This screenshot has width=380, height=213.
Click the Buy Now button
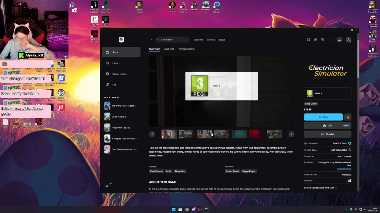[323, 117]
